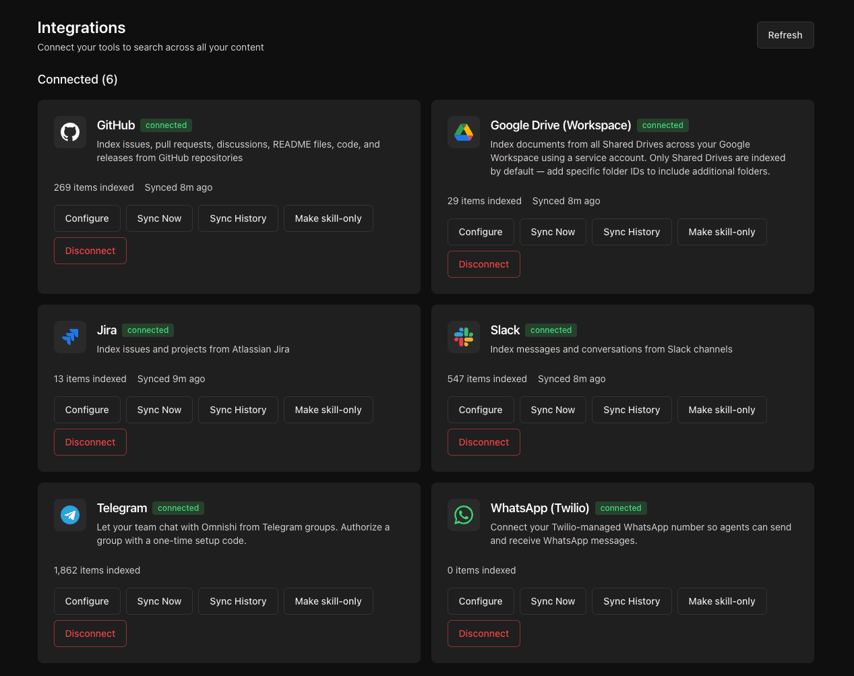Image resolution: width=854 pixels, height=676 pixels.
Task: Click the "13 items indexed" text
Action: click(x=90, y=379)
